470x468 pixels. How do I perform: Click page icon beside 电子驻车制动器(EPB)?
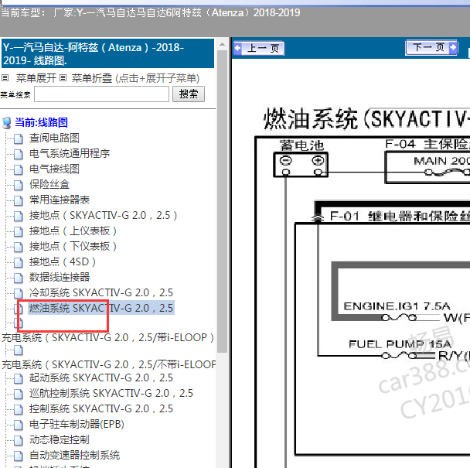19,425
